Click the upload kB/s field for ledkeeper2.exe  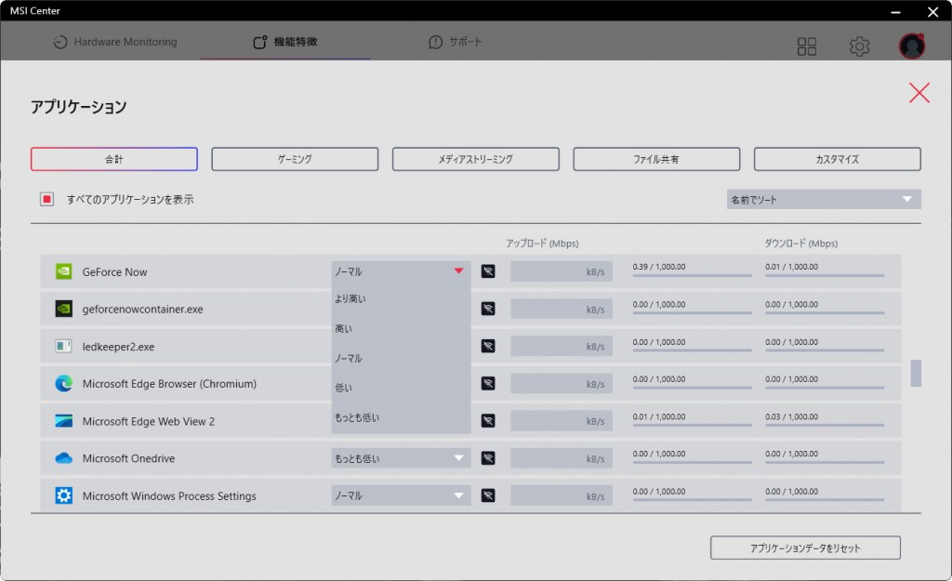tap(561, 347)
